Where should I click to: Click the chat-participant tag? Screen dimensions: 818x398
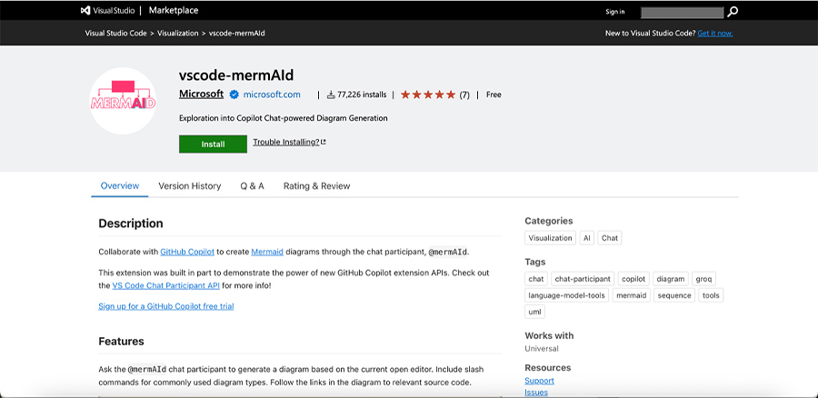tap(583, 279)
